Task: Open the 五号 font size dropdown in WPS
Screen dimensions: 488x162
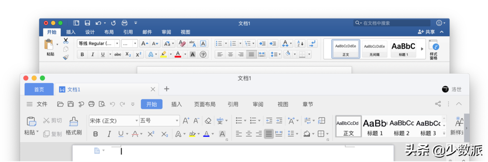Action: tap(177, 121)
